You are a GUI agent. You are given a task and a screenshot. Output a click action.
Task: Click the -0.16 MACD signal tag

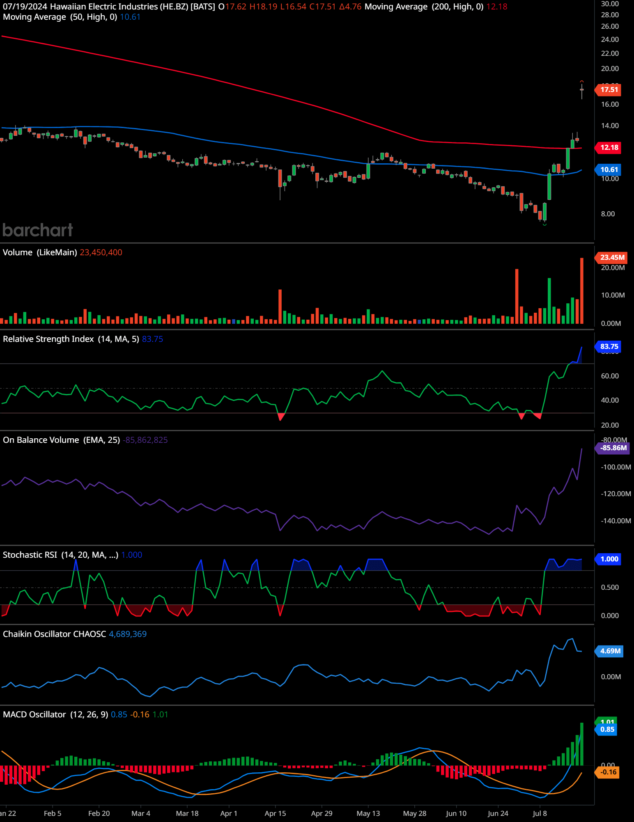tap(607, 772)
